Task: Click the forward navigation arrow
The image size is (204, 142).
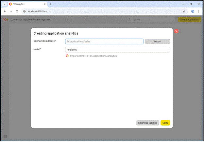Action: coord(11,11)
